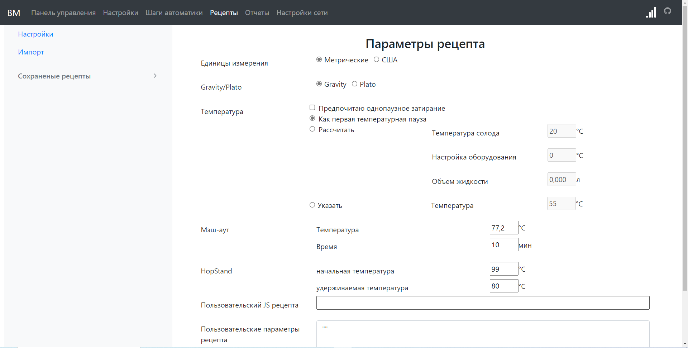Click Импорт link in sidebar

coord(31,52)
